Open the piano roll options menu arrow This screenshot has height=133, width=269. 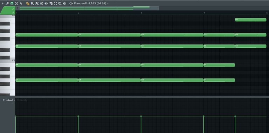[x=3, y=3]
